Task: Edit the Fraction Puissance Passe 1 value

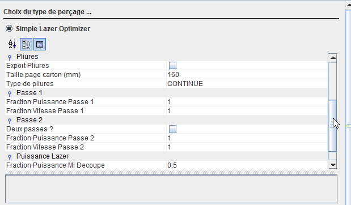Action: coord(247,102)
